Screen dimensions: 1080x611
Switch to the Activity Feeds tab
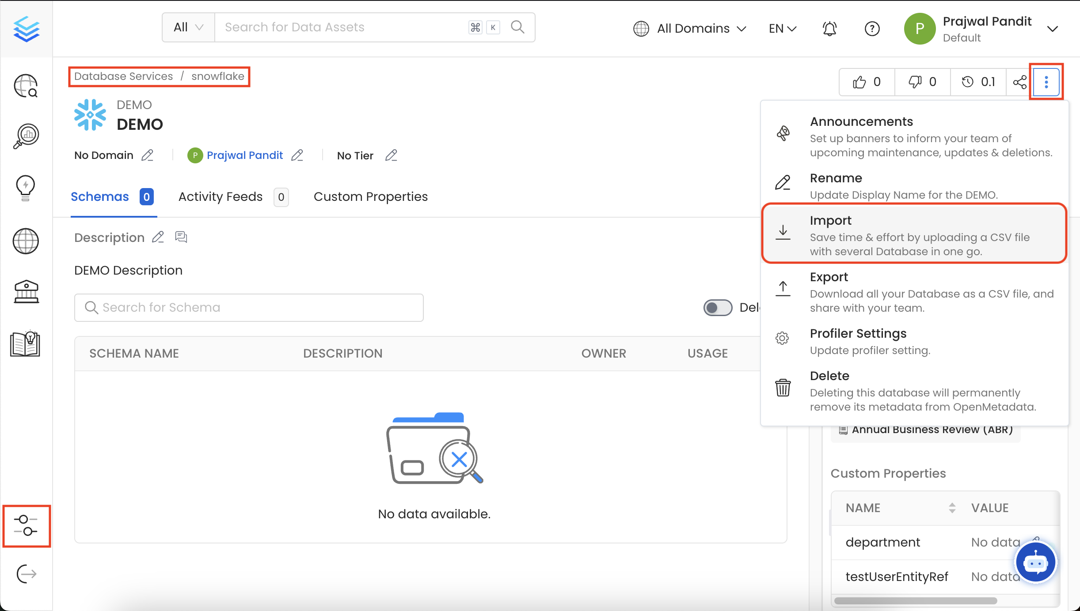(x=220, y=197)
